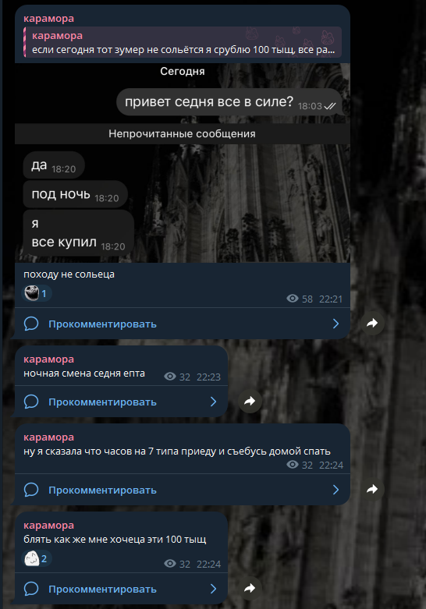Click comment bubble icon under 'ночная смена' post
Viewport: 426px width, 609px height.
point(31,402)
